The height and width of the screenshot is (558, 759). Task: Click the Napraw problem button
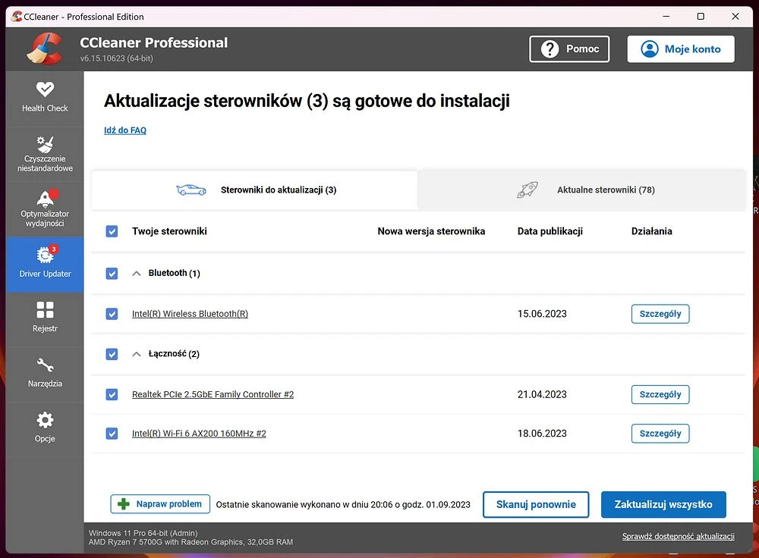click(160, 504)
